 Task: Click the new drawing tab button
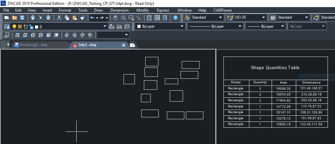(132, 45)
